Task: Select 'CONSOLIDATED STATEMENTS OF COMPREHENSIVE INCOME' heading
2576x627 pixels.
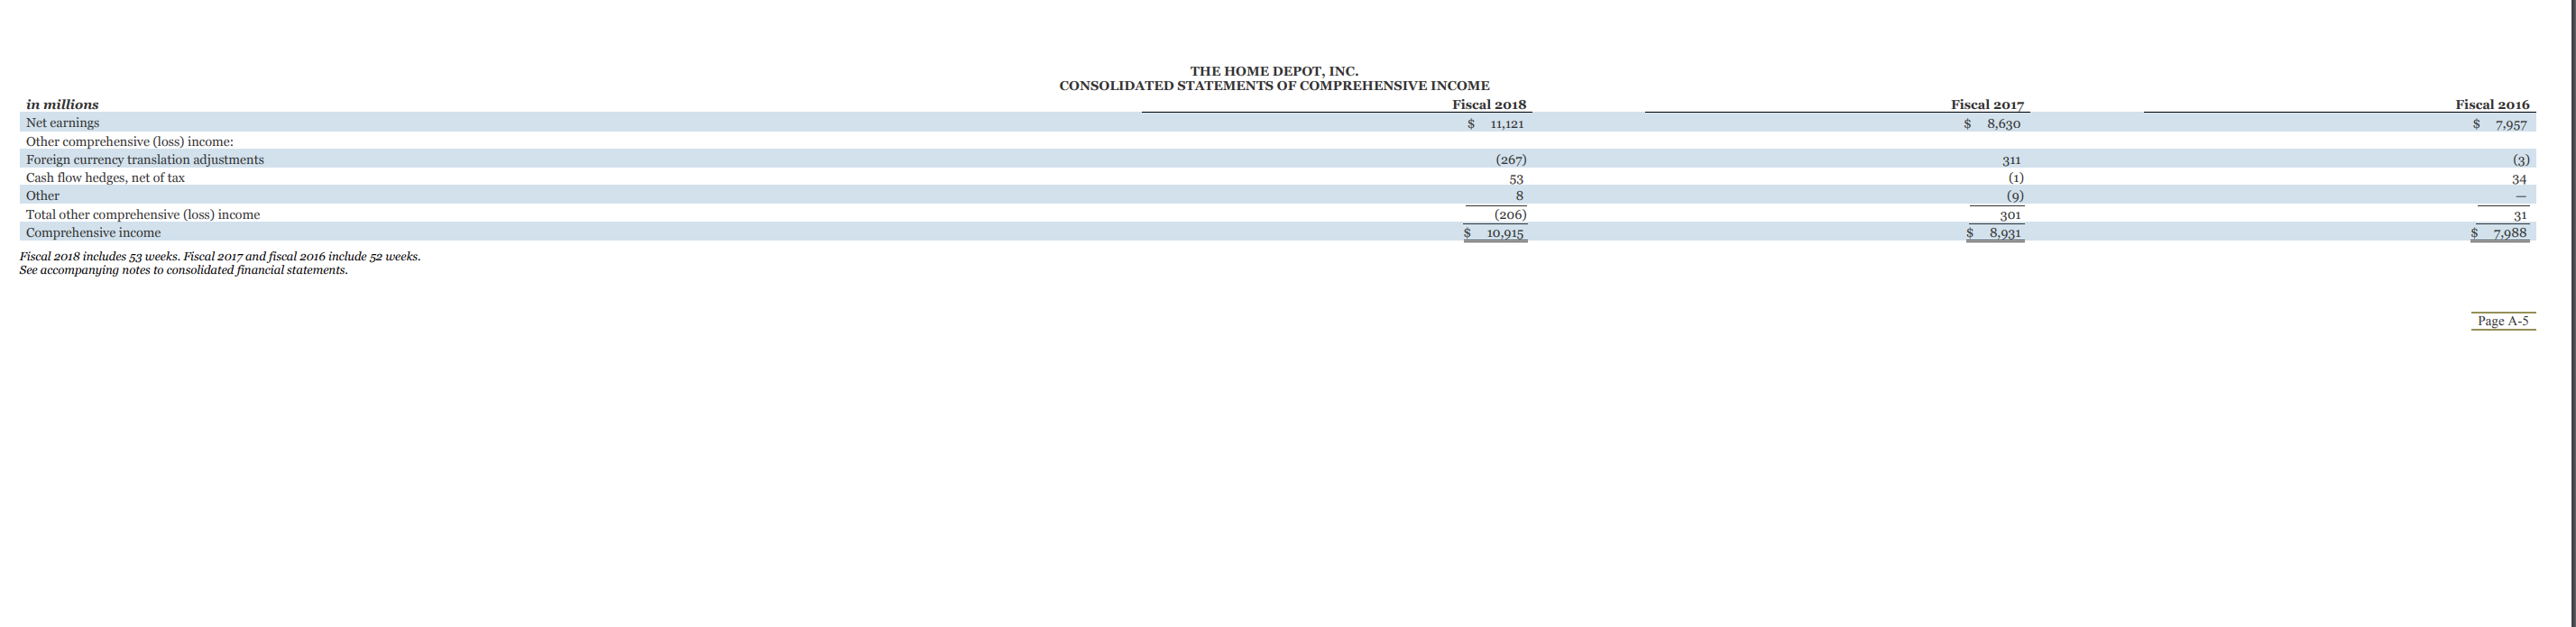Action: tap(1274, 86)
